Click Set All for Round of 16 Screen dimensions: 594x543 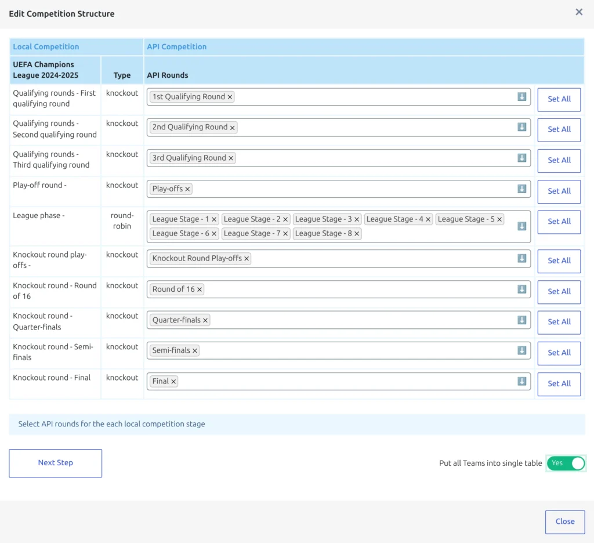click(x=559, y=292)
